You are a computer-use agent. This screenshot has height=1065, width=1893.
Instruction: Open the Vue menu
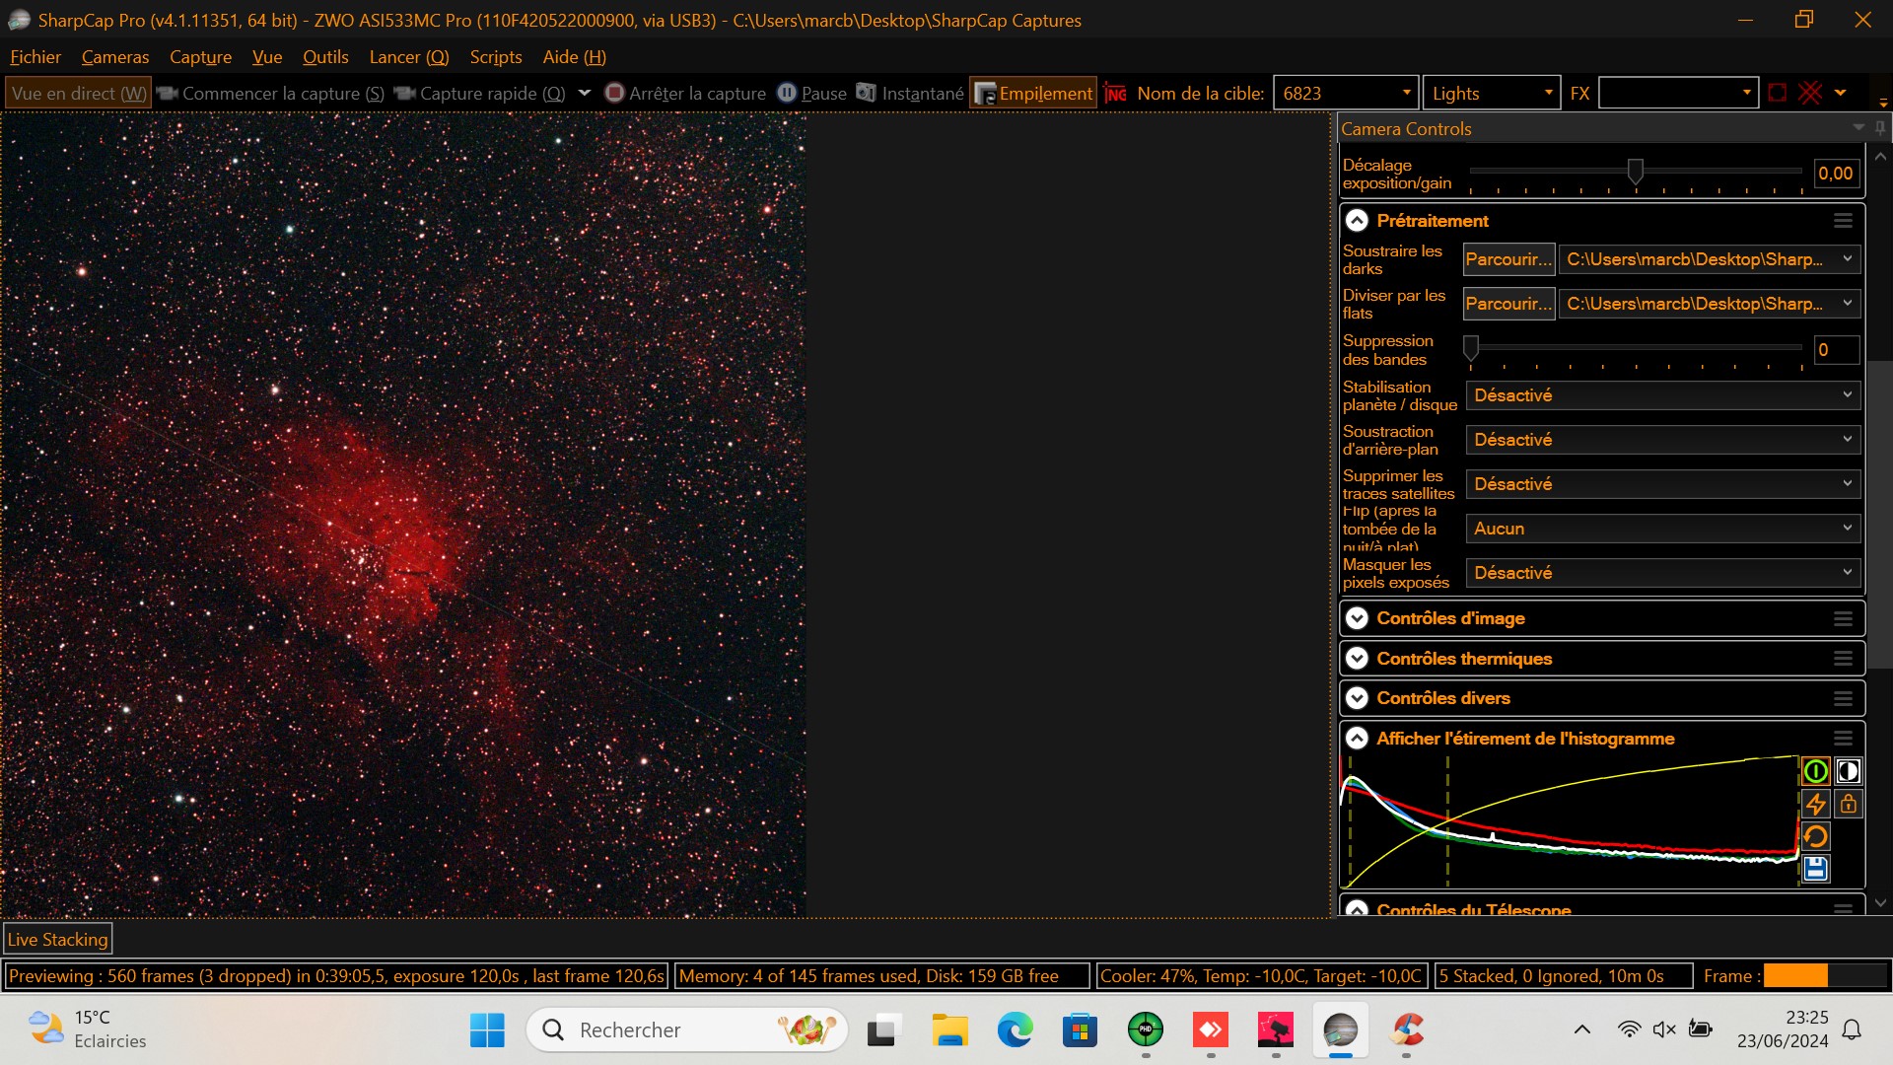pos(267,57)
